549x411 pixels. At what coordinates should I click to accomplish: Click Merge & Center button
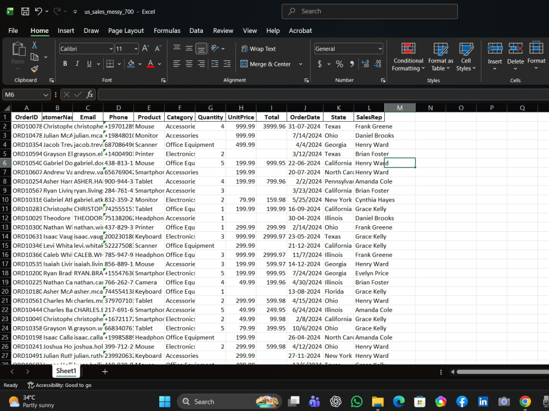(266, 64)
